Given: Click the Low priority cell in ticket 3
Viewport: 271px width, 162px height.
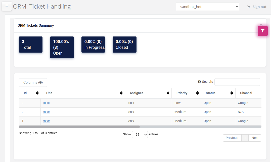Looking at the screenshot, I should point(186,103).
